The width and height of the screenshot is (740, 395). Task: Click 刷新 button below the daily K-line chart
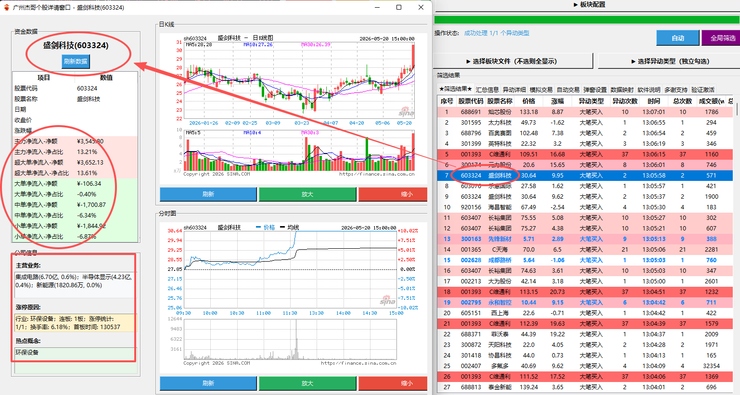(x=208, y=194)
